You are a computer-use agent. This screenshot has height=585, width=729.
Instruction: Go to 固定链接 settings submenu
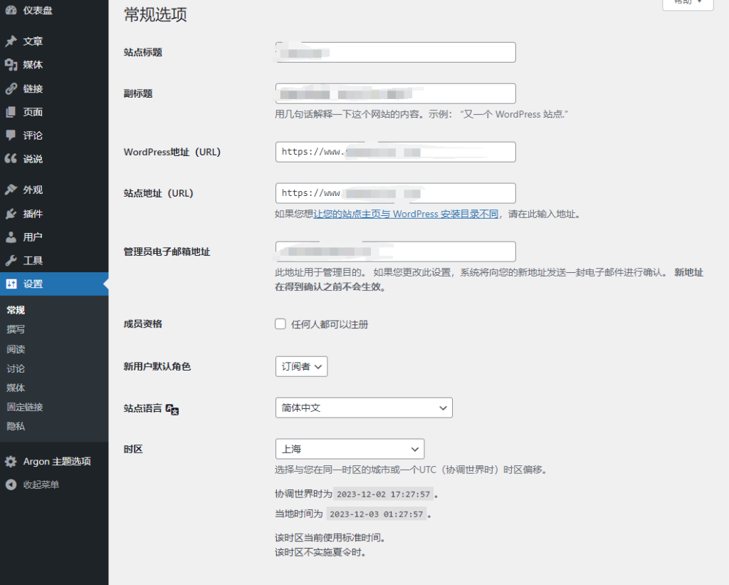click(25, 407)
